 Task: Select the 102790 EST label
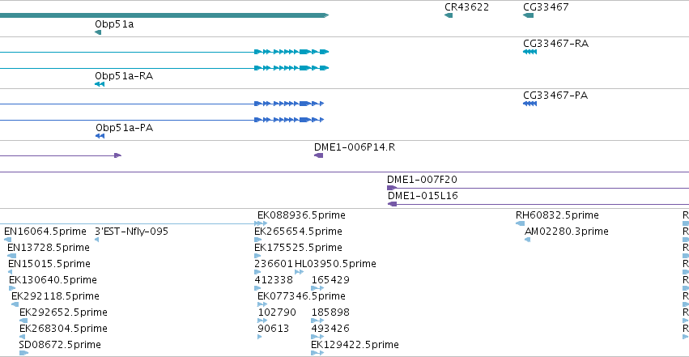277,312
